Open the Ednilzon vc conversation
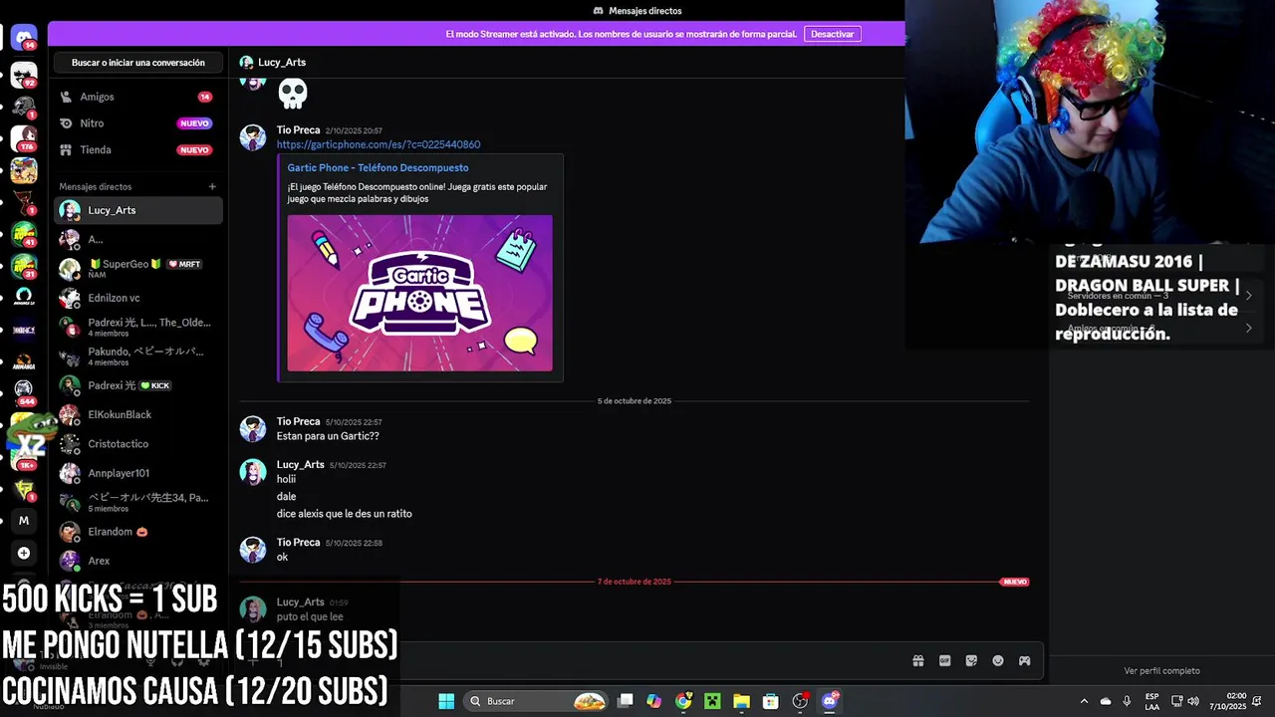The width and height of the screenshot is (1275, 717). [x=137, y=298]
